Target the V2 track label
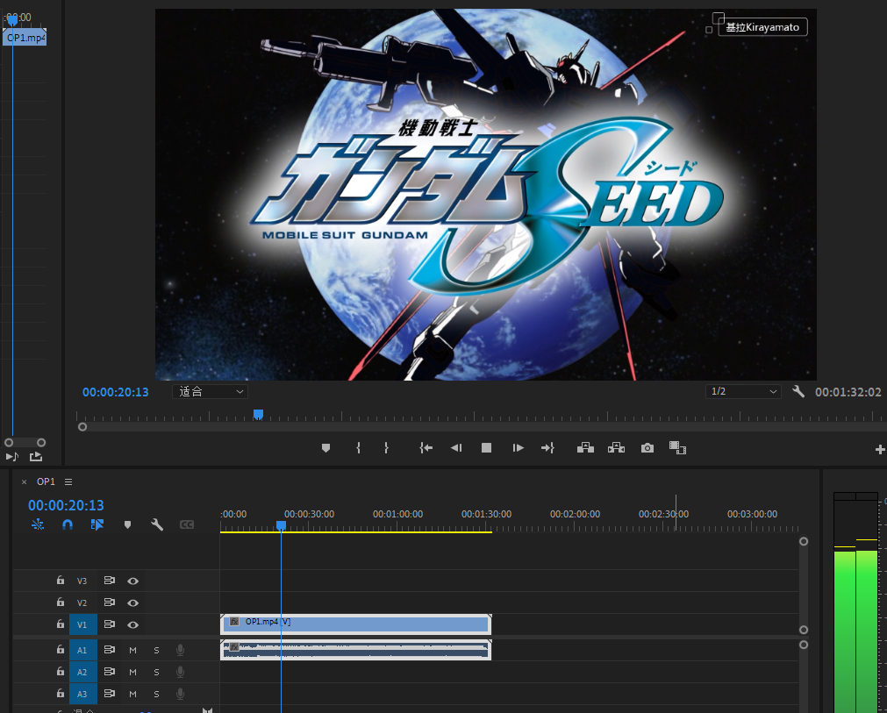The image size is (887, 713). coord(82,602)
